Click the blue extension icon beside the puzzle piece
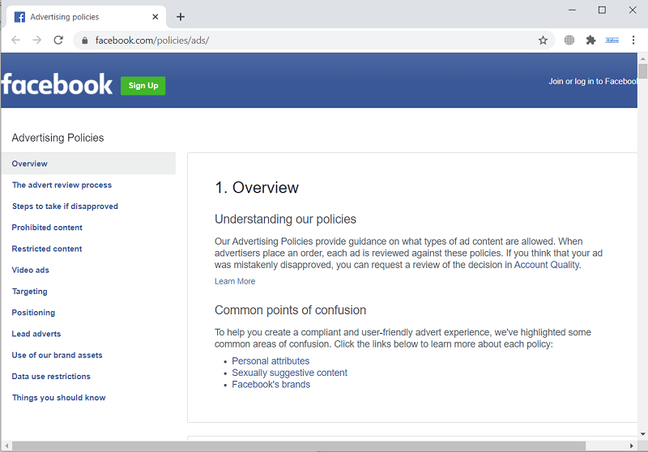Viewport: 648px width, 452px height. coord(612,40)
